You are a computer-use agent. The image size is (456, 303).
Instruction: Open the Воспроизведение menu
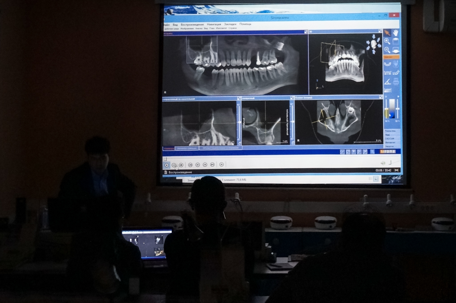pos(192,24)
